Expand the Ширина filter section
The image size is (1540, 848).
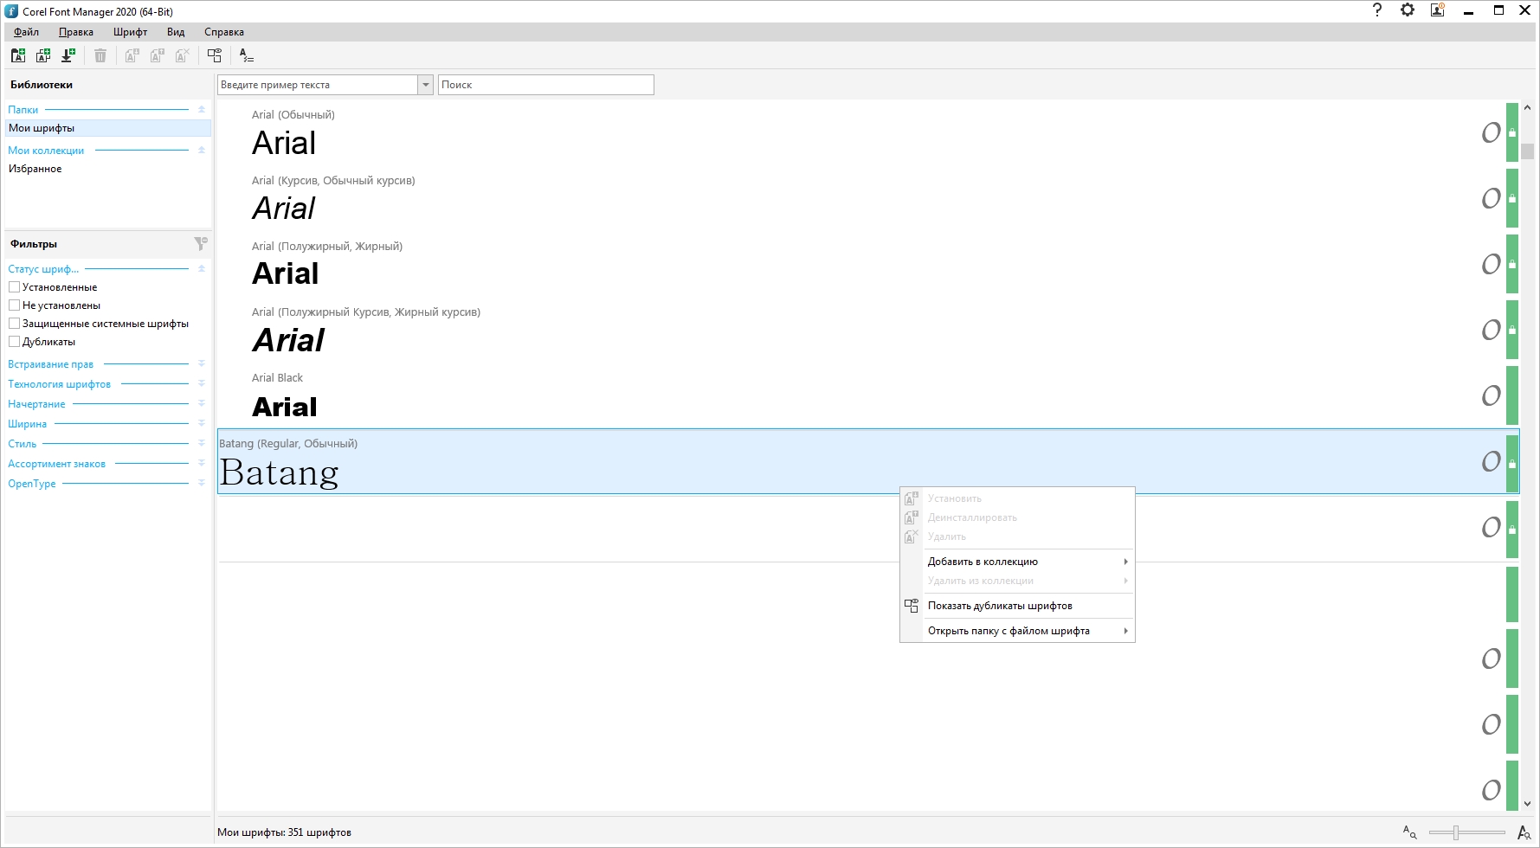tap(201, 424)
